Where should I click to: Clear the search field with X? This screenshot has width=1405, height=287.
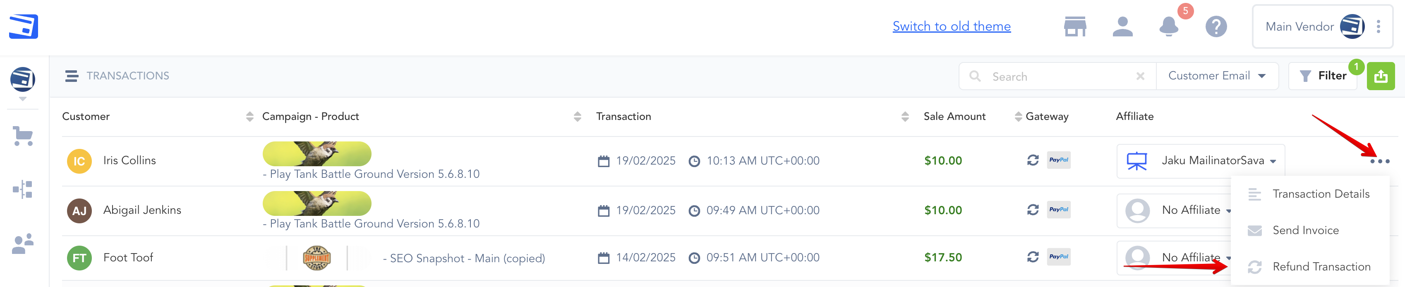[x=1140, y=77]
